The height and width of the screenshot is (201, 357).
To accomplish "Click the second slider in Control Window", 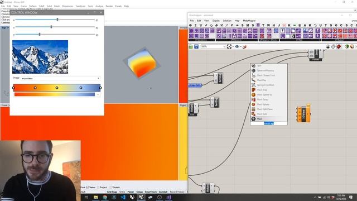I will [55, 27].
